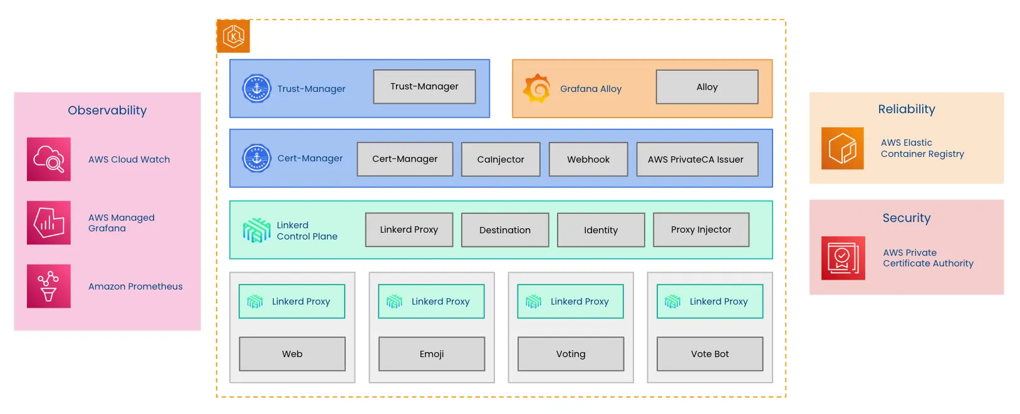Click Linkerd Proxy label above Emoji
This screenshot has height=414, width=1020.
tap(440, 301)
